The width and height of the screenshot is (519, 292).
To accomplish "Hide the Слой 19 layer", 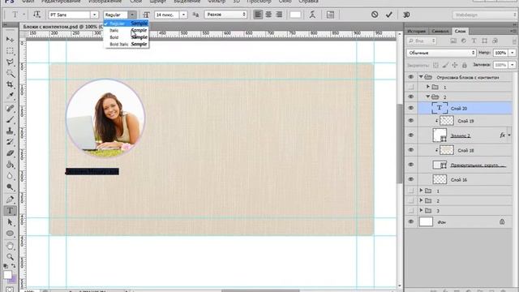I will [x=411, y=121].
